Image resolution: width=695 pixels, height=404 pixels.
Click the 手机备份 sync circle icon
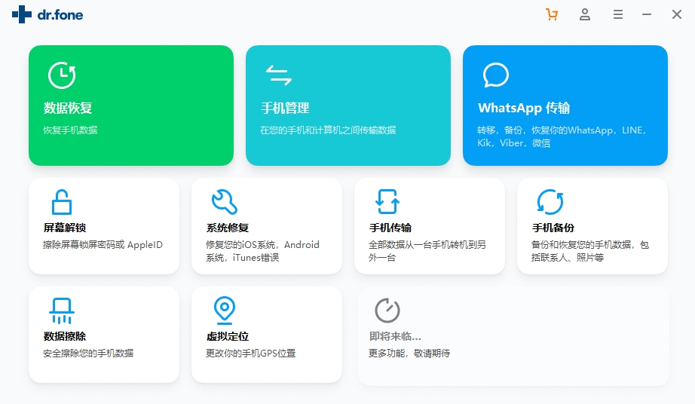pos(550,202)
